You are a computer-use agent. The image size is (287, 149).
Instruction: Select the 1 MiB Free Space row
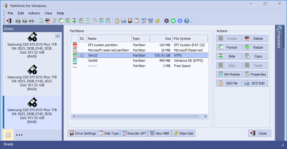(140, 66)
